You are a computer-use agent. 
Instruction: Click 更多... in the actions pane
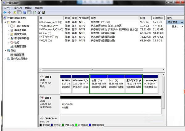(175, 27)
